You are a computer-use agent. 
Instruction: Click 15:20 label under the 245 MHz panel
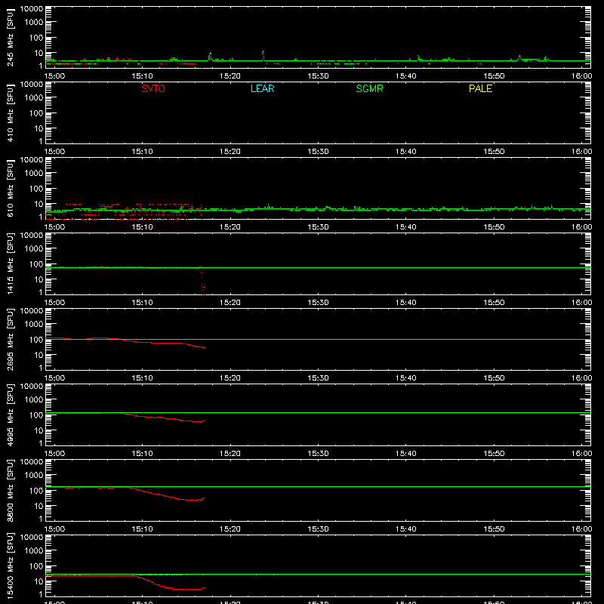point(230,76)
